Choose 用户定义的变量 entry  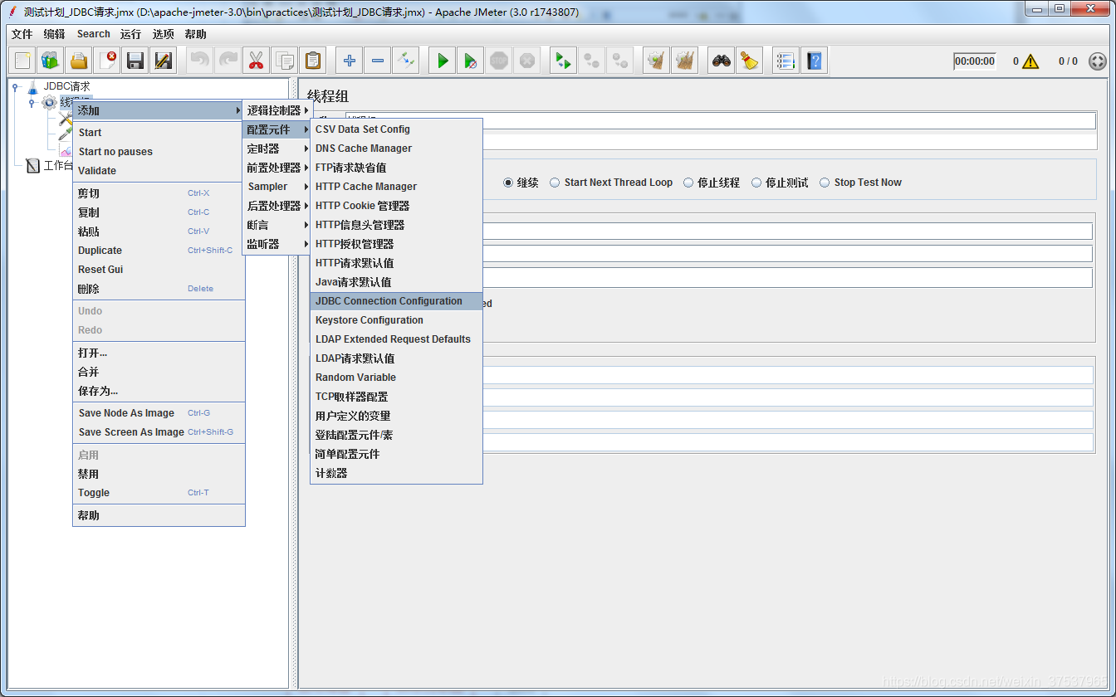[x=396, y=416]
